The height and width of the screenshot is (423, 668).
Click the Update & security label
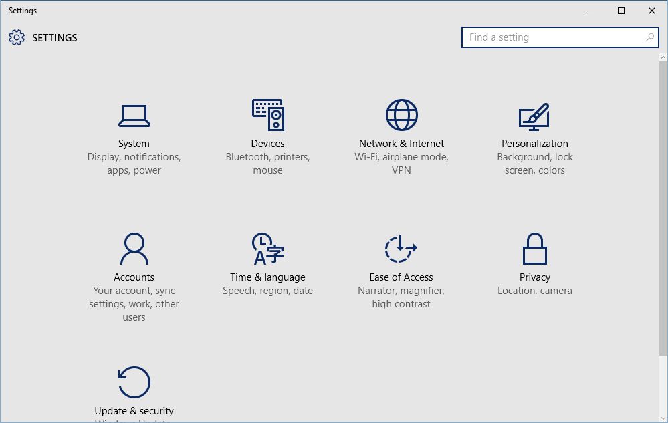click(x=134, y=411)
